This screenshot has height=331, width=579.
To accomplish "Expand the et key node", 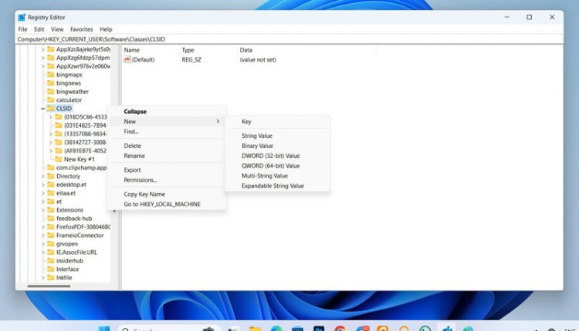I will (42, 202).
